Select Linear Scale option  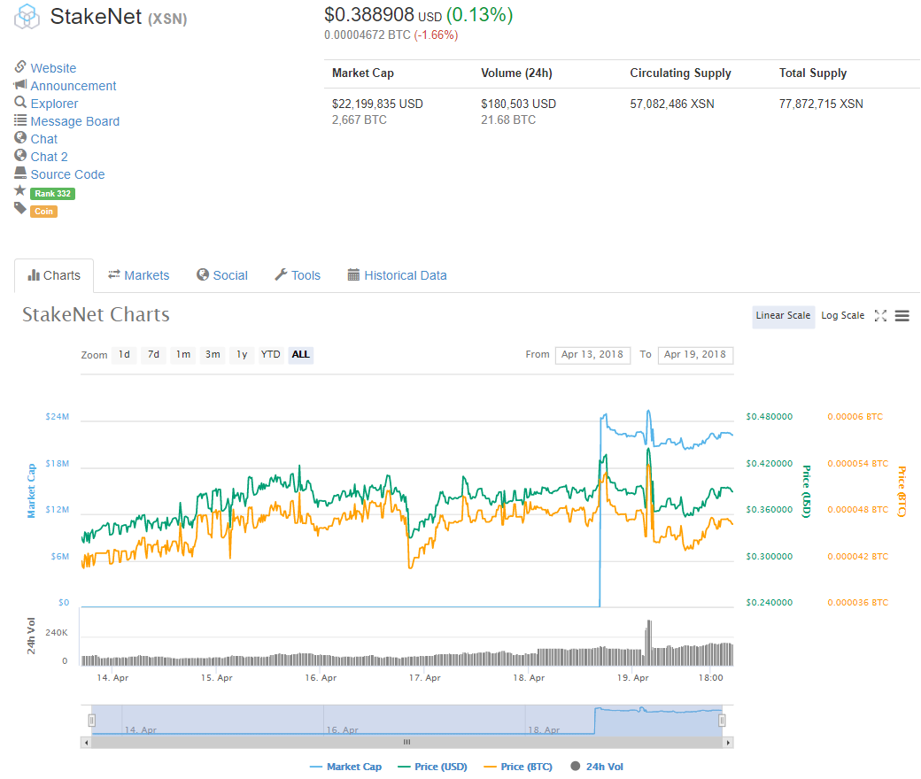783,316
